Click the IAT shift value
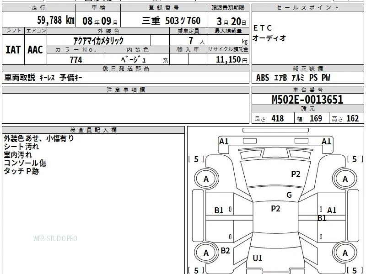 coord(13,50)
